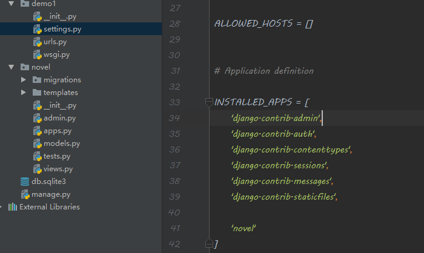Select tests.py in the project tree
This screenshot has width=424, height=253.
[57, 156]
